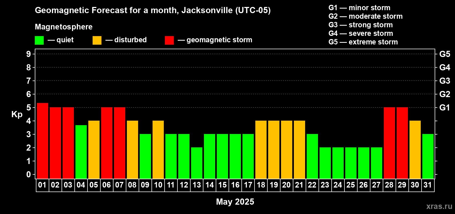Viewport: 455px width, 214px height.
Task: Click the orange bar for day 05
Action: point(94,150)
